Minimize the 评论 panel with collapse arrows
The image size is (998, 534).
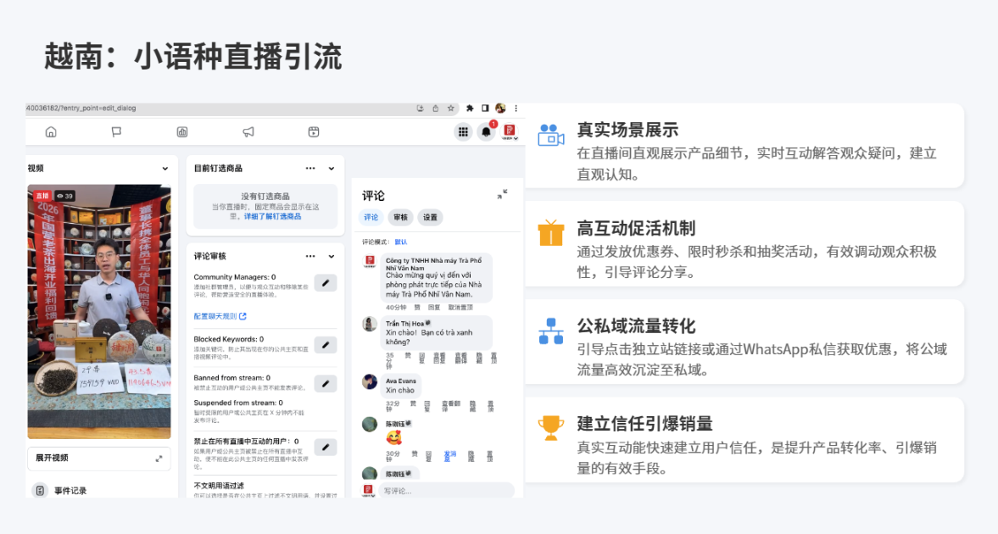(502, 195)
